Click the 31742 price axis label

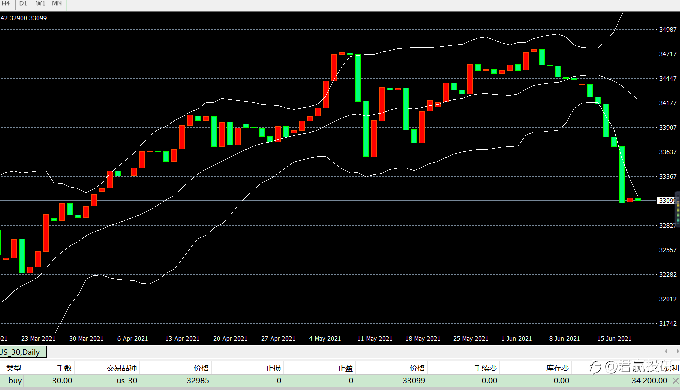[x=668, y=324]
